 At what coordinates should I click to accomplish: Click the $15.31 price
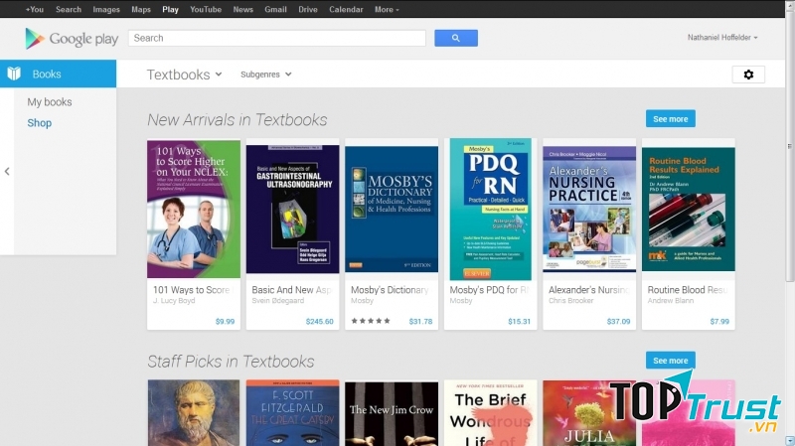point(519,321)
